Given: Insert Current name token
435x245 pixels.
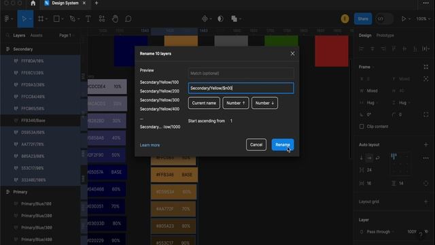Looking at the screenshot, I should click(204, 103).
